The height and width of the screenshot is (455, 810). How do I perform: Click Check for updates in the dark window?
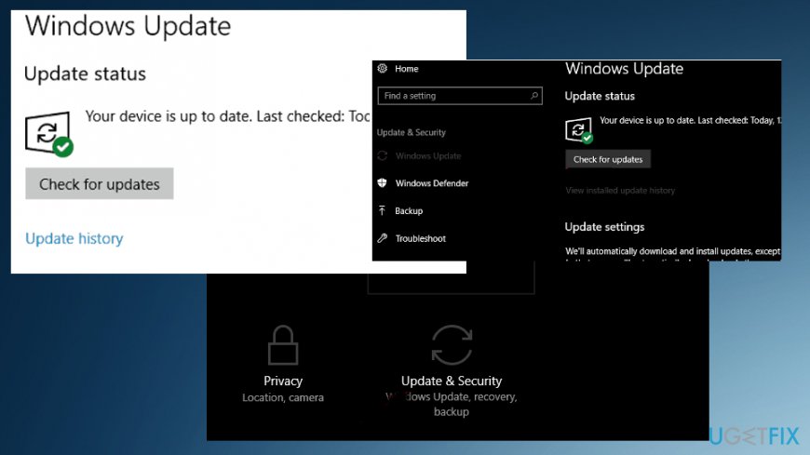tap(608, 159)
